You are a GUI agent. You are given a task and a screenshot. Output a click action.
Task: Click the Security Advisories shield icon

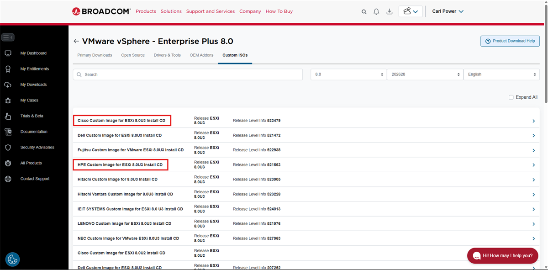8,148
